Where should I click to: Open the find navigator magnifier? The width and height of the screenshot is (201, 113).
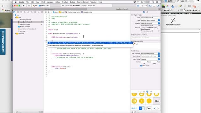tap(25, 12)
